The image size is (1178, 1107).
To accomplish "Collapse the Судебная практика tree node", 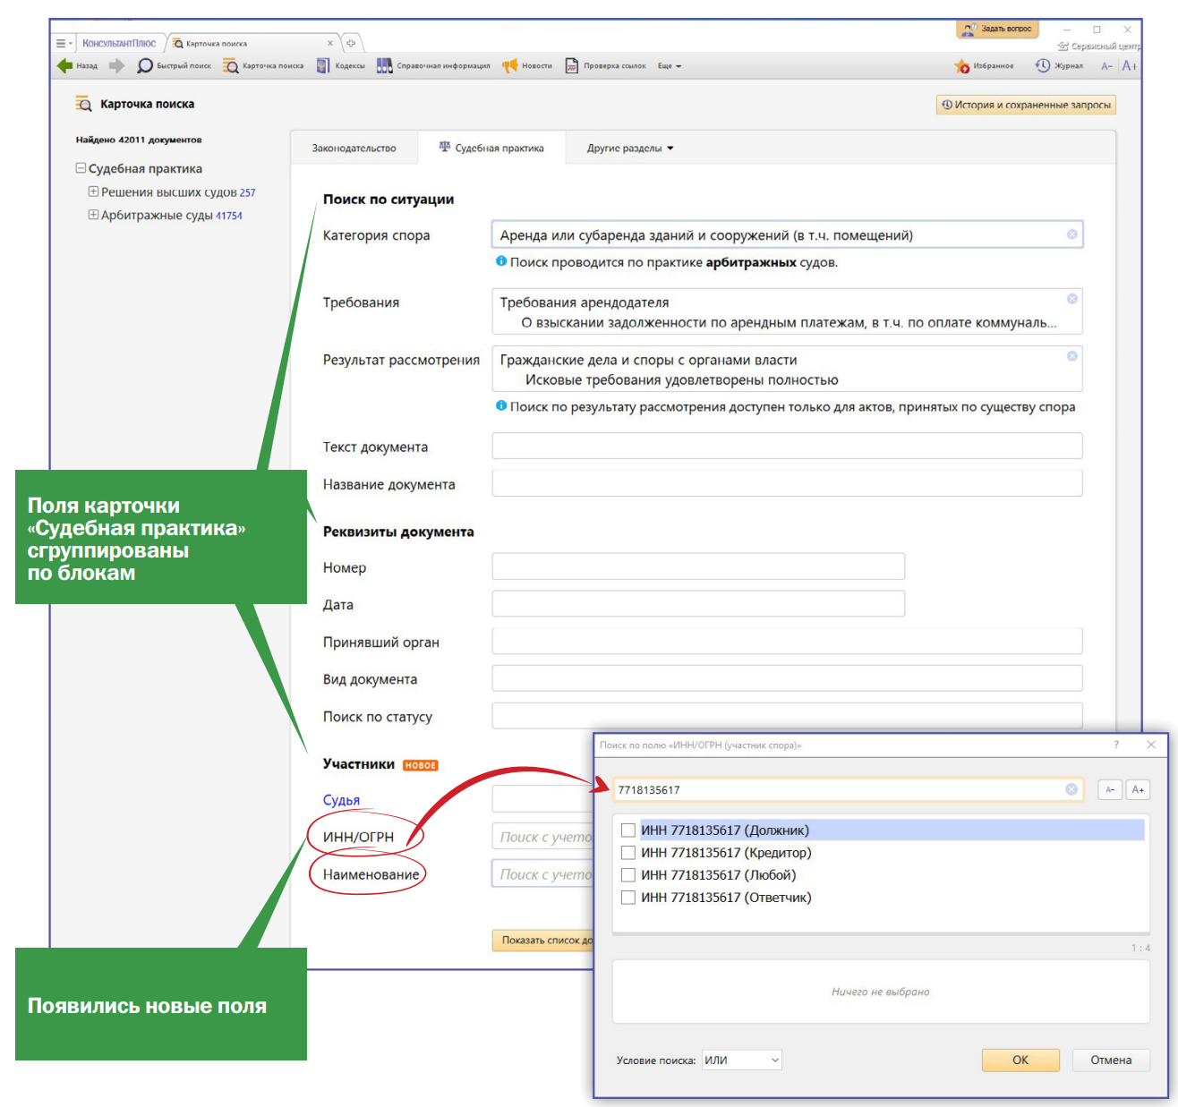I will tap(81, 168).
